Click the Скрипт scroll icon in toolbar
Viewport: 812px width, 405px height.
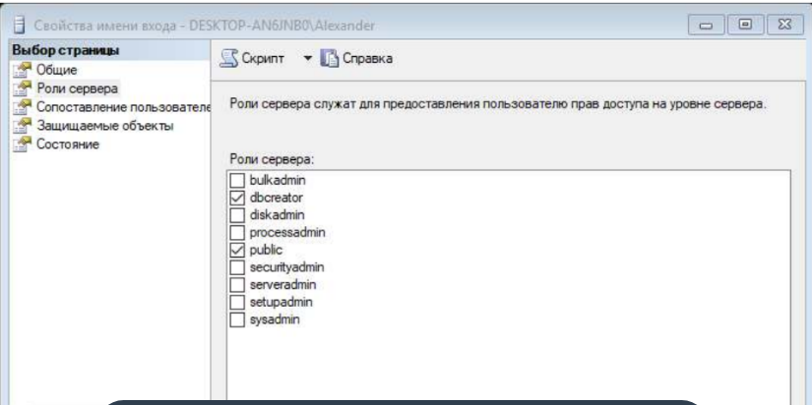[230, 58]
